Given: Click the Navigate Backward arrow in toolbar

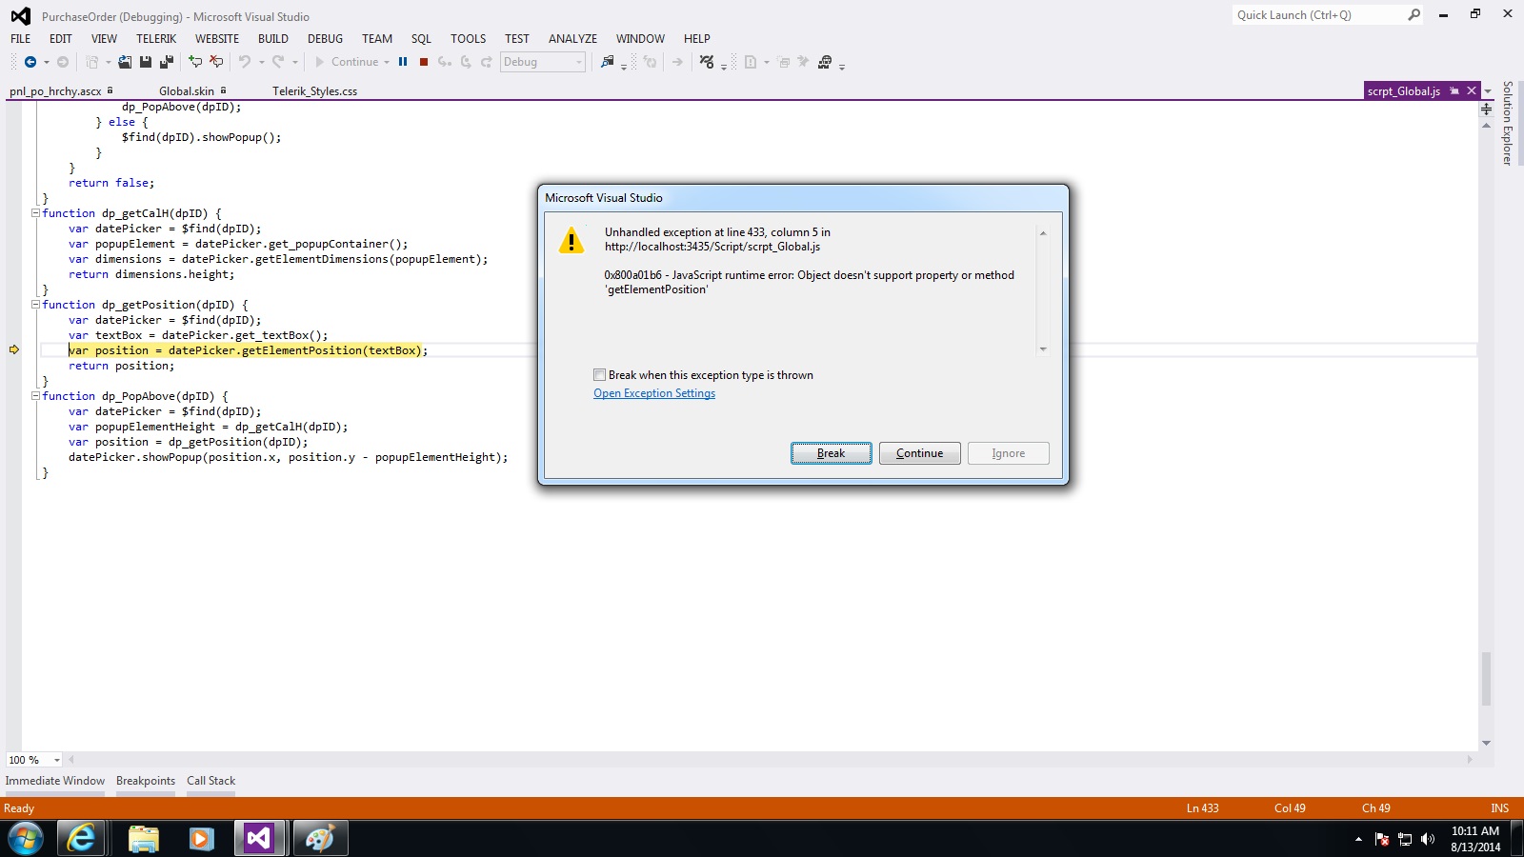Looking at the screenshot, I should click(x=30, y=62).
